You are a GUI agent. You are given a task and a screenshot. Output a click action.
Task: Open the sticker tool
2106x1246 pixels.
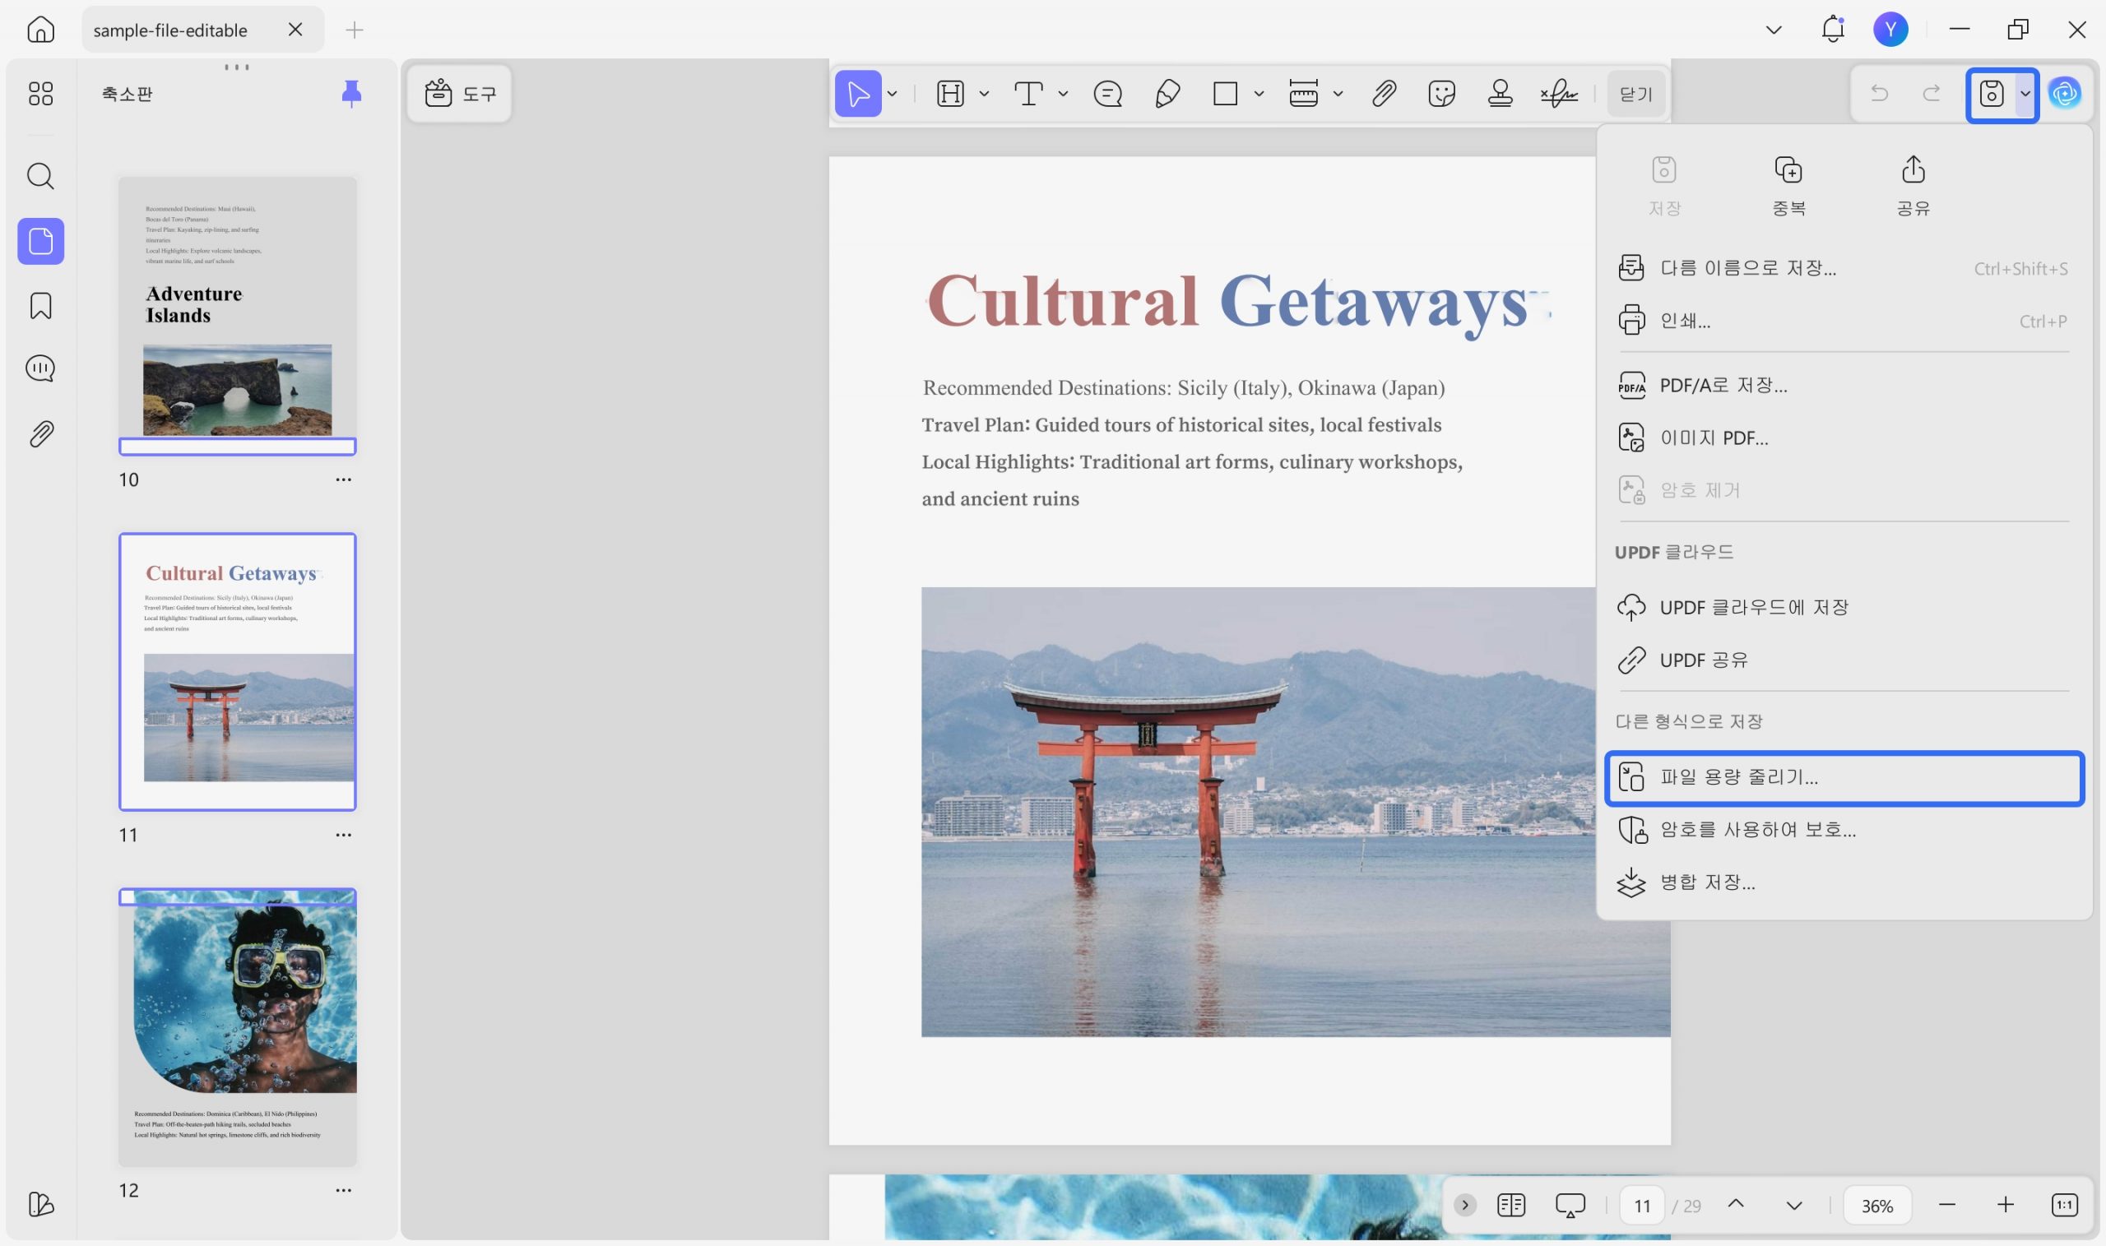(1441, 93)
